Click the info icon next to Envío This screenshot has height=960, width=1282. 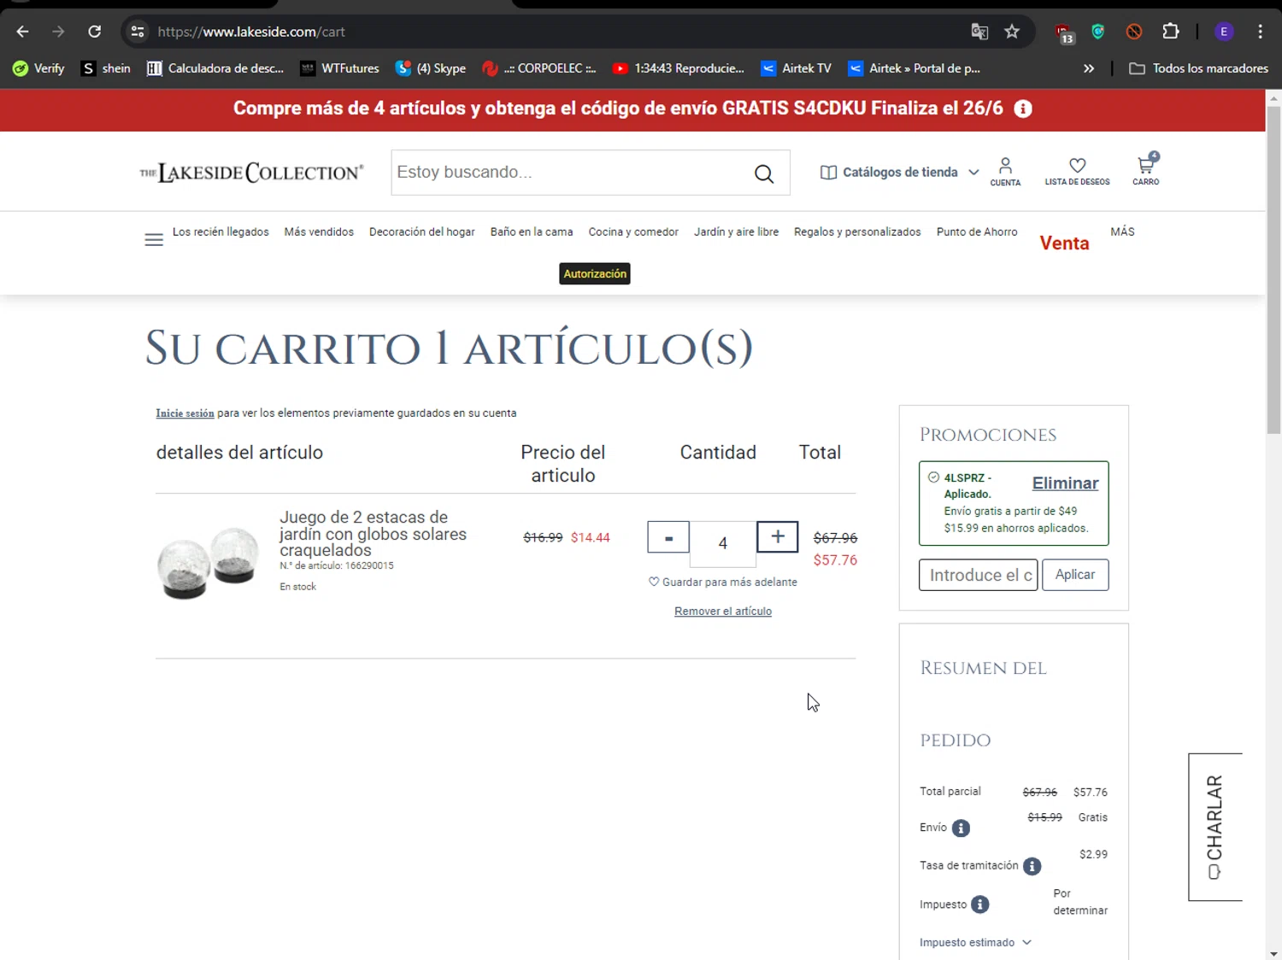coord(961,828)
